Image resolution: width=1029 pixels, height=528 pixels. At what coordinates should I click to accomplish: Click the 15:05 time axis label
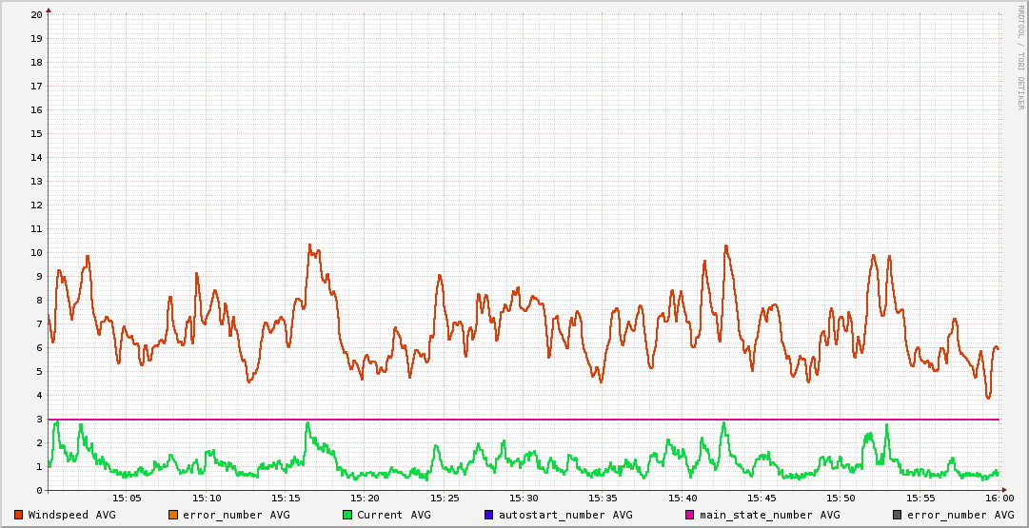pyautogui.click(x=128, y=498)
